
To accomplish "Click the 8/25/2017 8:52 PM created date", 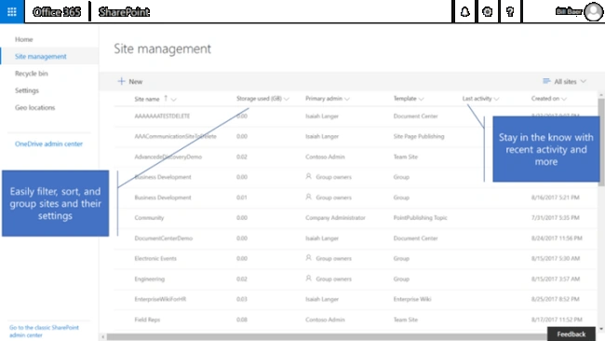I will tap(556, 299).
